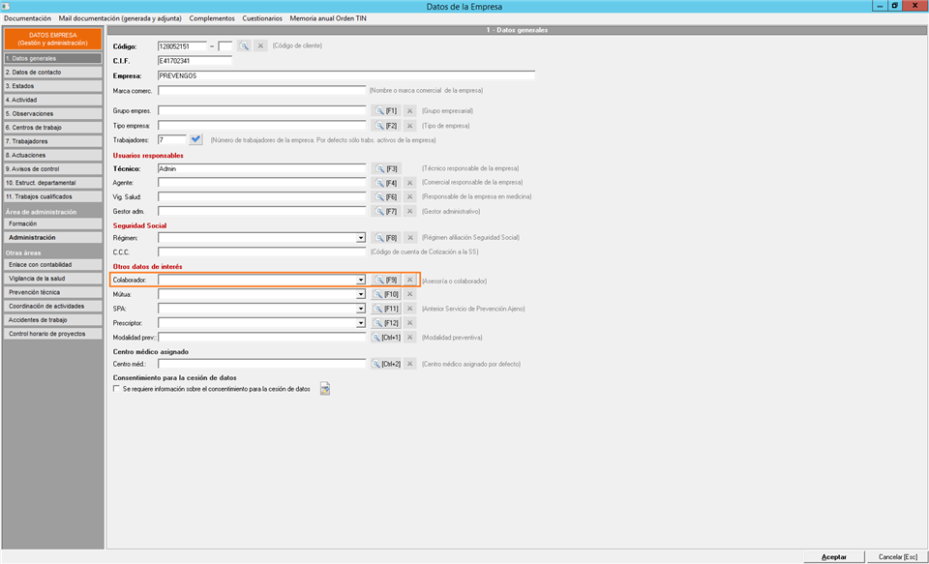Clear the Régimen field
Screen dimensions: 929x564
pos(410,238)
